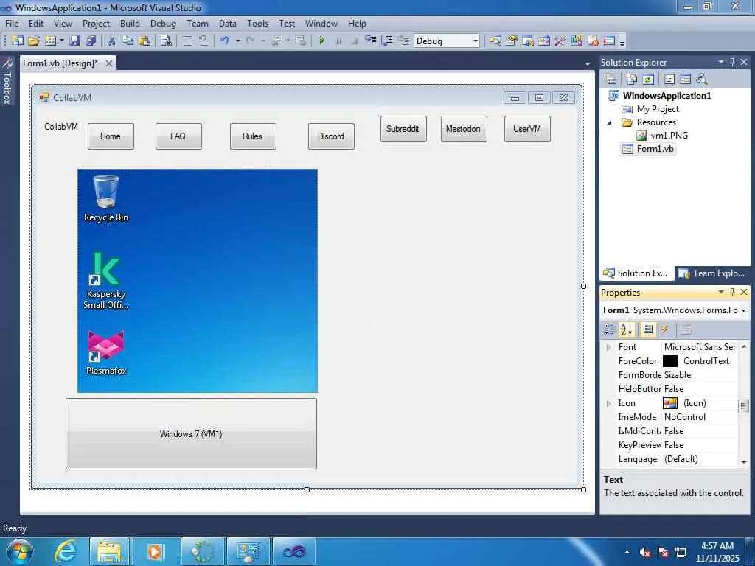Open Windows Explorer from the taskbar

coord(109,551)
